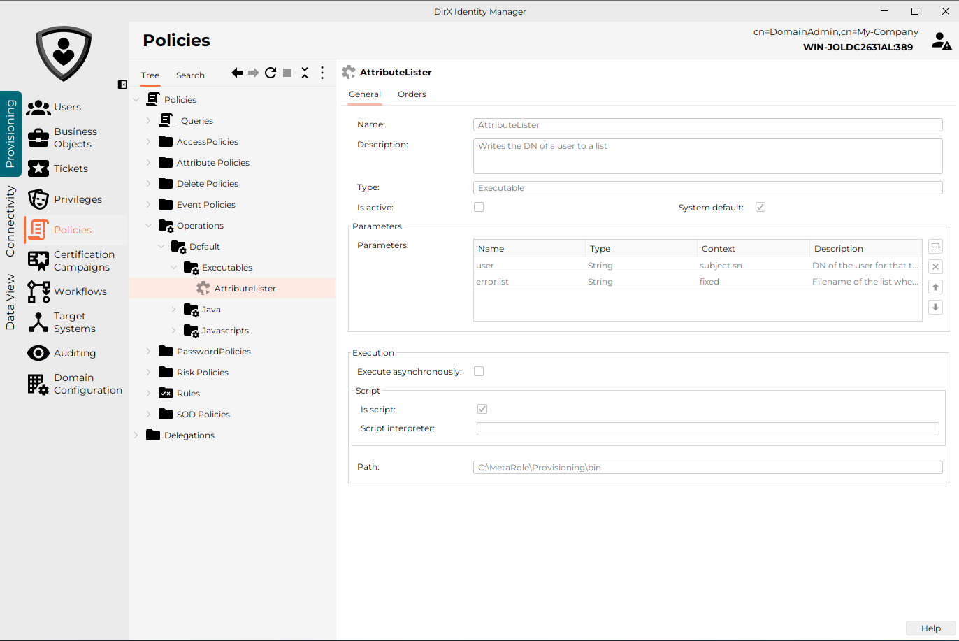Image resolution: width=959 pixels, height=641 pixels.
Task: Open Business Objects briefcase icon
Action: coord(38,138)
